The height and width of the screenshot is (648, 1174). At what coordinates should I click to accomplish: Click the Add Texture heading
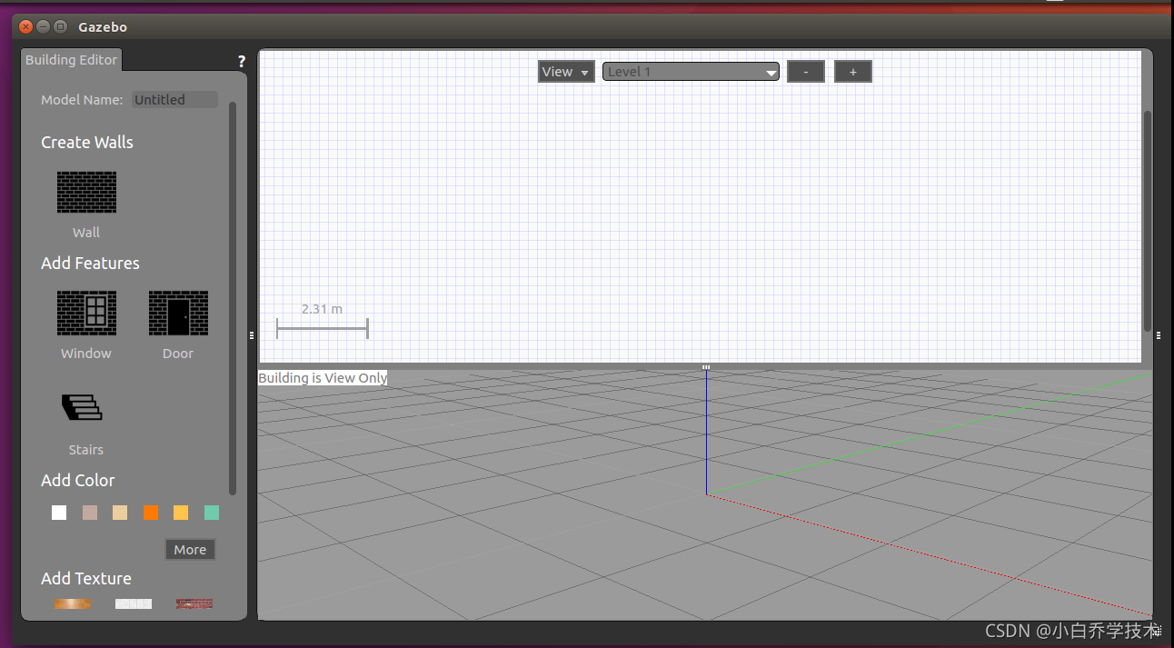tap(86, 579)
